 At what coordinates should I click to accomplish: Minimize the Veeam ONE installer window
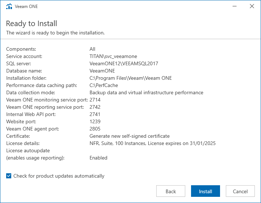pos(235,6)
